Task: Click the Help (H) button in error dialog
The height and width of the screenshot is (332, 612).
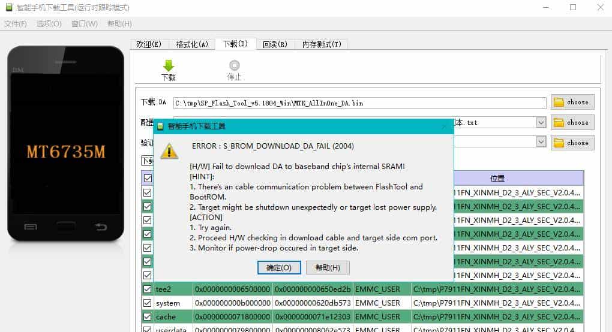Action: pyautogui.click(x=328, y=268)
